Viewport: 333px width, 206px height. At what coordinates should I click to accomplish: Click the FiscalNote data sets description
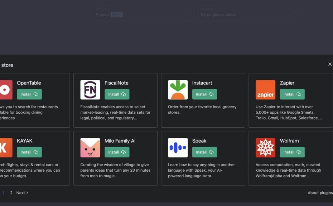pos(115,112)
